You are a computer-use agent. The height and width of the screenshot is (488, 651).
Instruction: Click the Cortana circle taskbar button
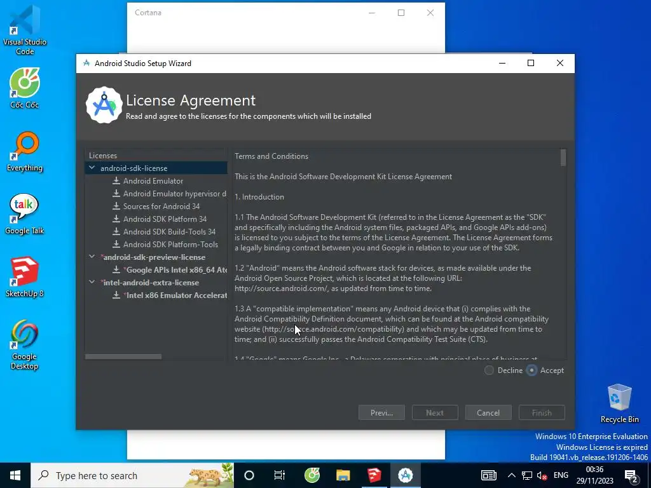249,475
